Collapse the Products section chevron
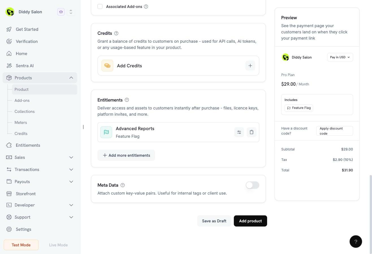The height and width of the screenshot is (254, 372). click(x=71, y=78)
